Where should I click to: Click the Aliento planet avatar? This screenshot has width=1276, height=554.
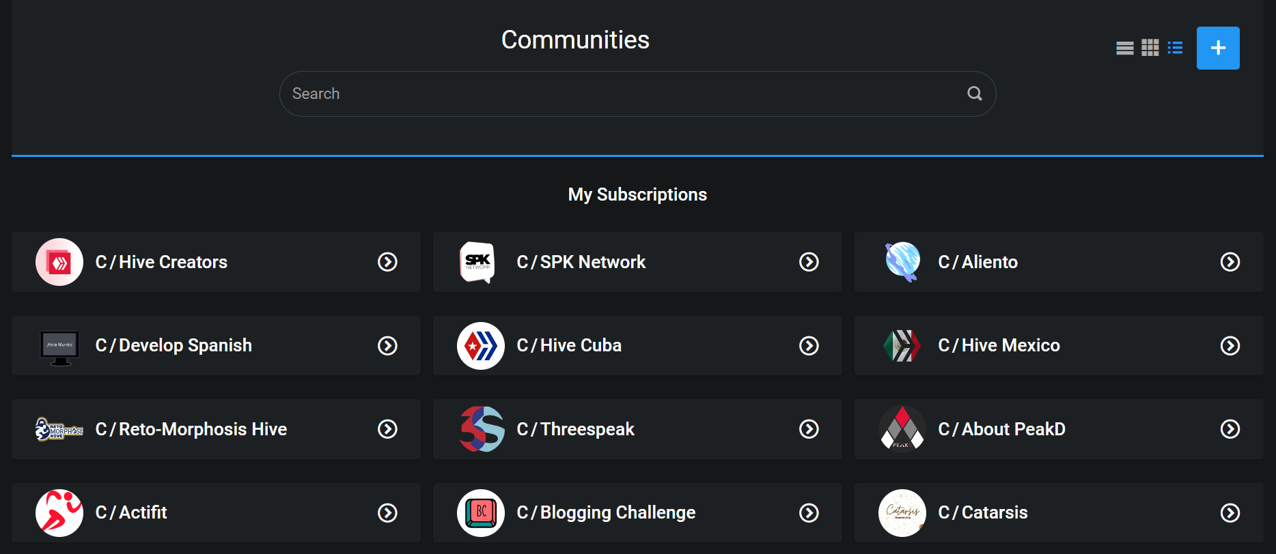coord(902,262)
